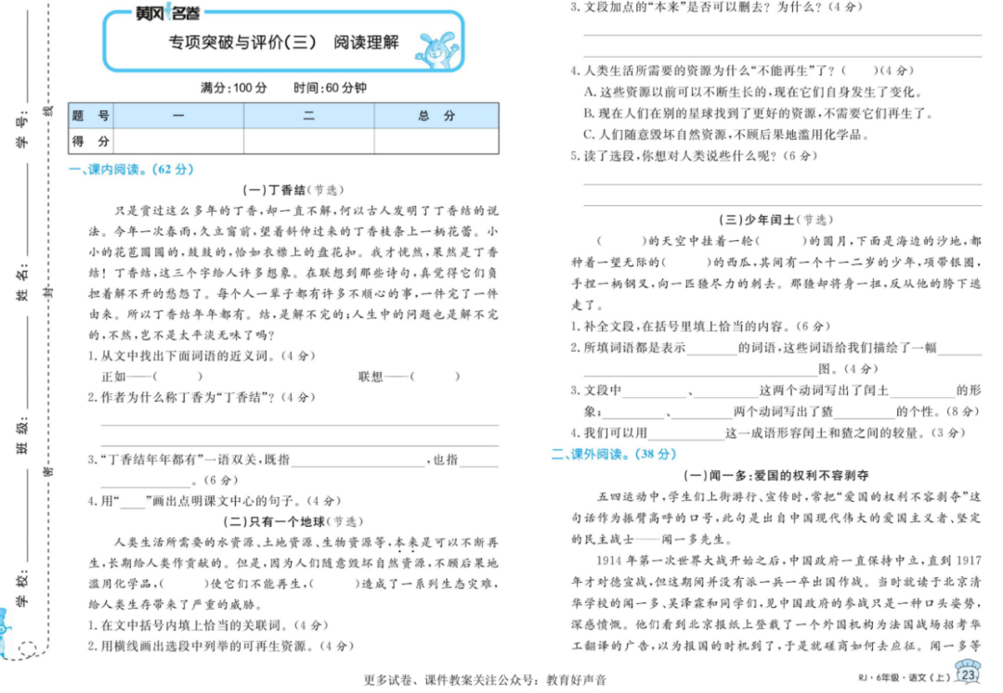Click question 2.用横线画出选段中列举的可再生资源

(x=221, y=646)
